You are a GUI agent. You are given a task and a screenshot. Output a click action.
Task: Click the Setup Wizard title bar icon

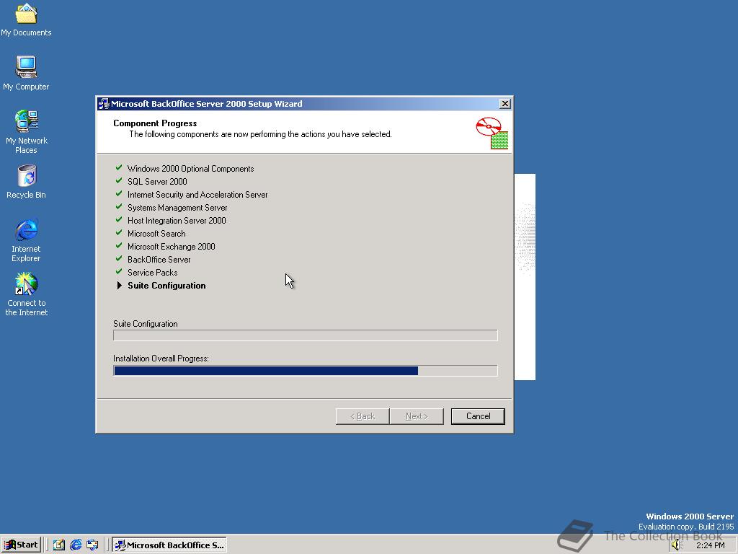tap(104, 104)
